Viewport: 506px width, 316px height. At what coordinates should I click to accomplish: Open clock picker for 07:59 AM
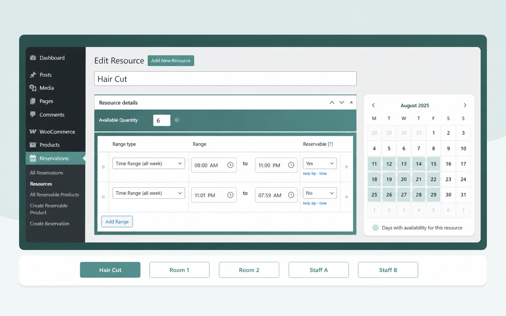291,195
